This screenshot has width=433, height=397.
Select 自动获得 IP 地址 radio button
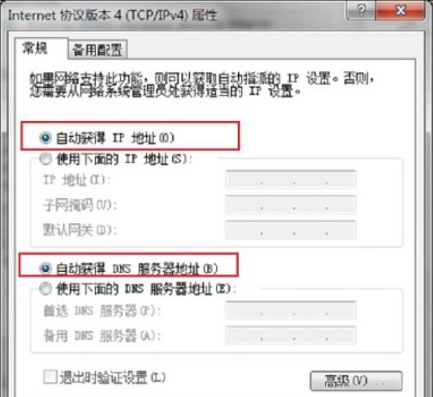[45, 138]
